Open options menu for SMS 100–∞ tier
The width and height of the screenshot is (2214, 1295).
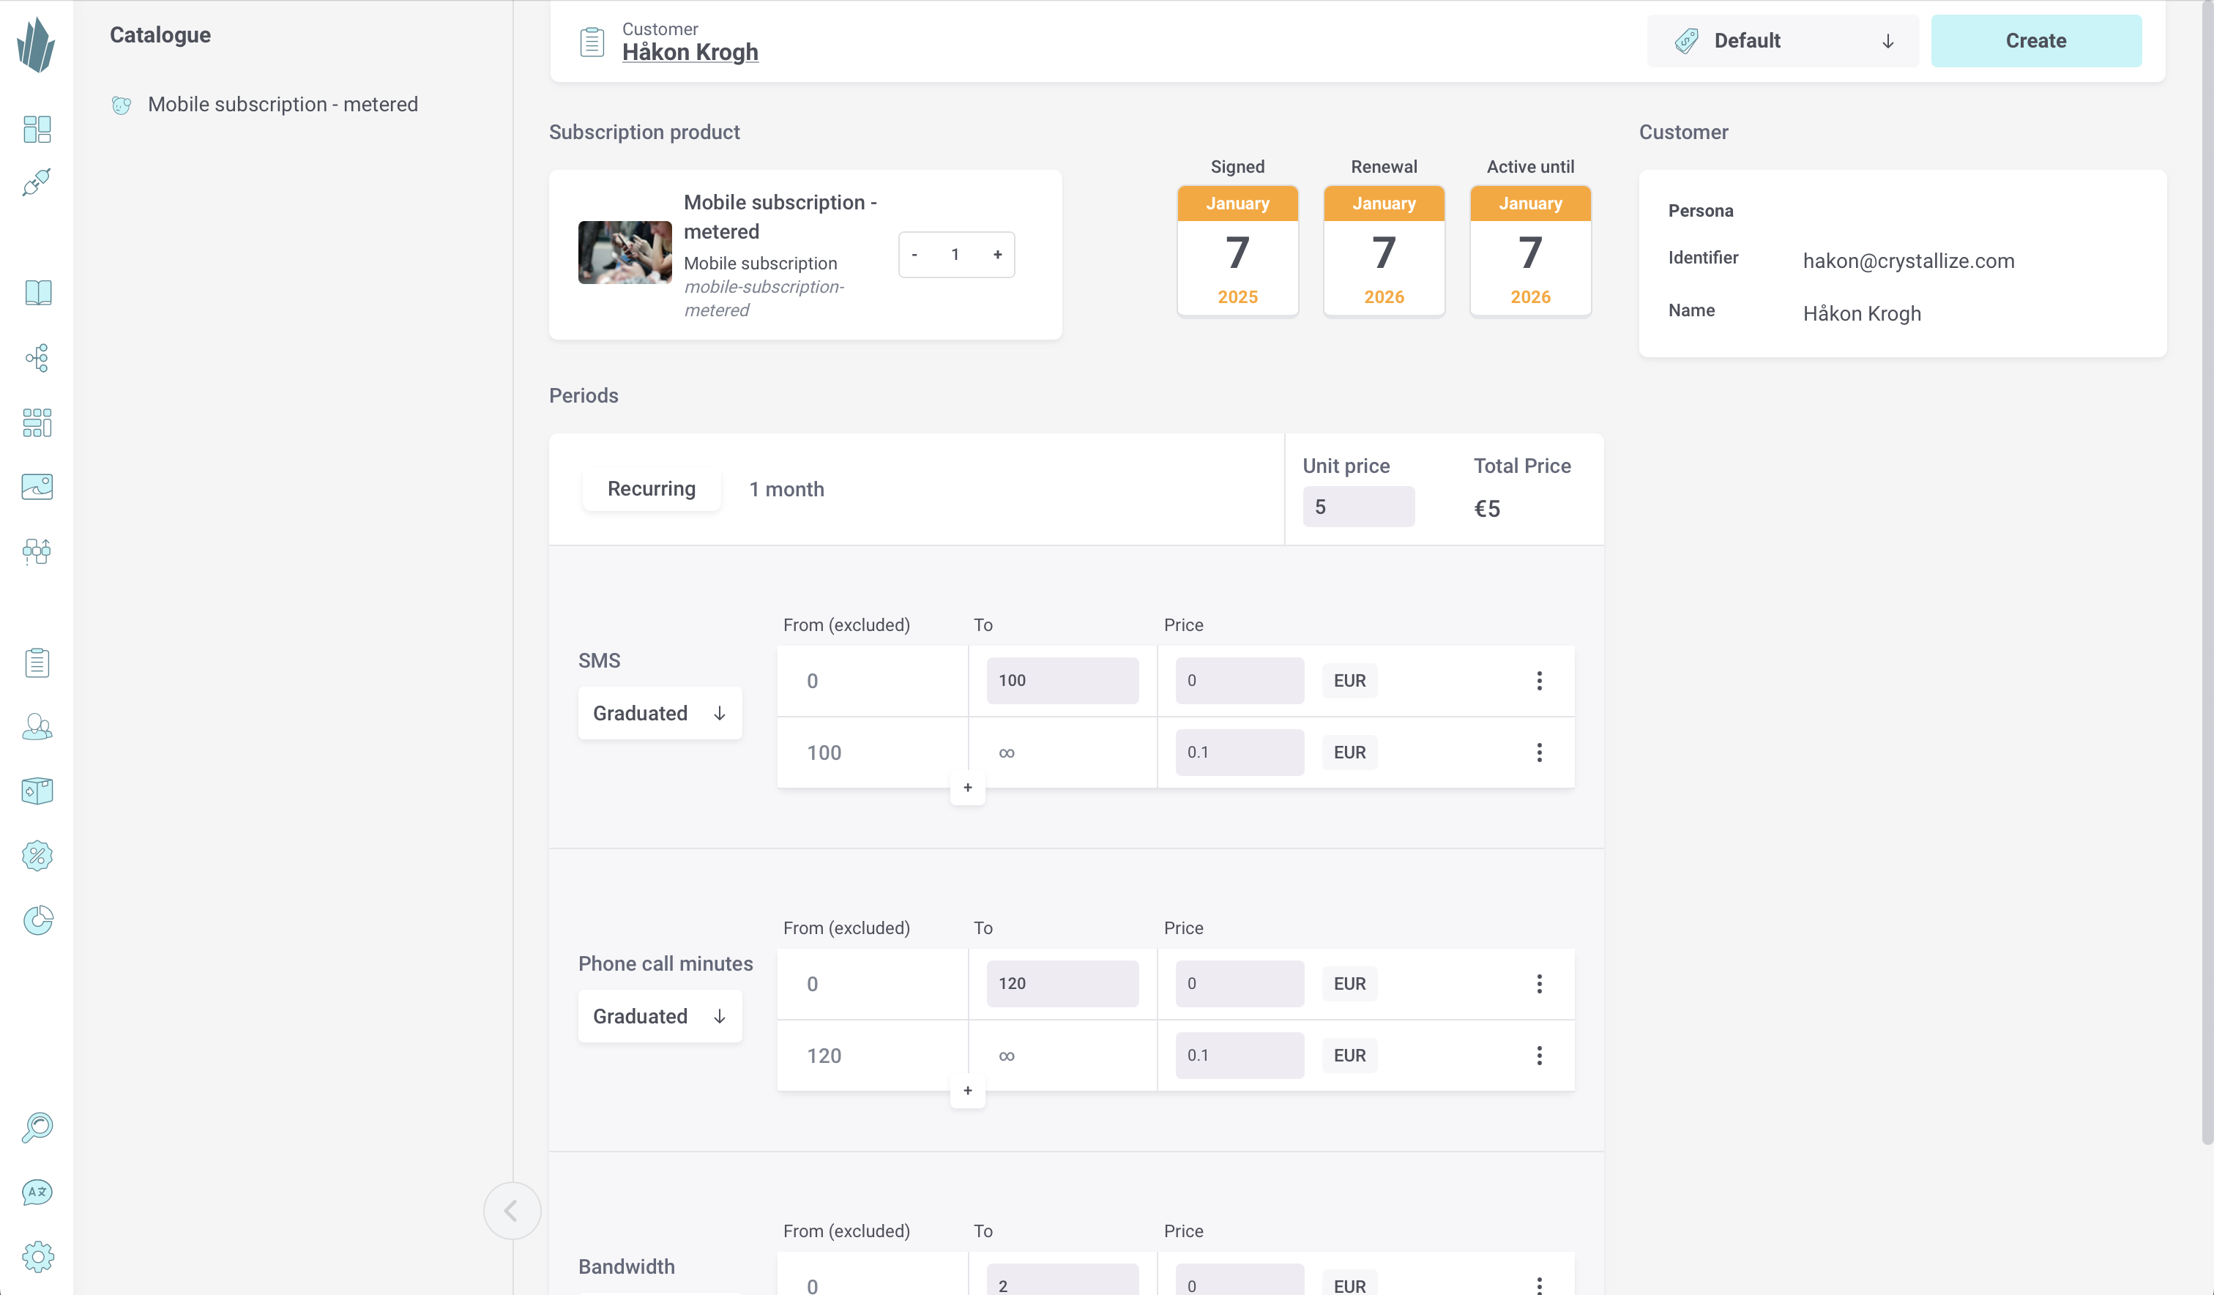click(x=1539, y=752)
